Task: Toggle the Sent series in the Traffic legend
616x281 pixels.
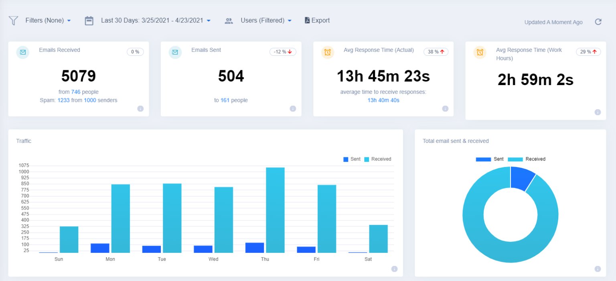Action: click(351, 159)
